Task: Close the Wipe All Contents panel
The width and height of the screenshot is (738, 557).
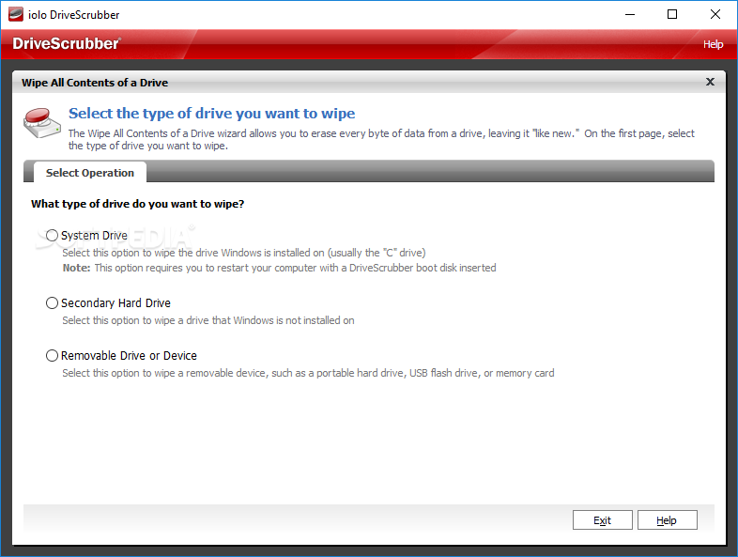Action: 710,82
